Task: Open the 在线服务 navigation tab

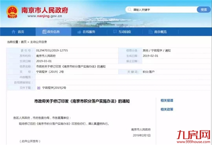Action: [89, 32]
